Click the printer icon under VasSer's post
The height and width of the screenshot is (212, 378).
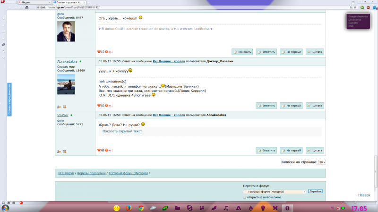pos(103,150)
